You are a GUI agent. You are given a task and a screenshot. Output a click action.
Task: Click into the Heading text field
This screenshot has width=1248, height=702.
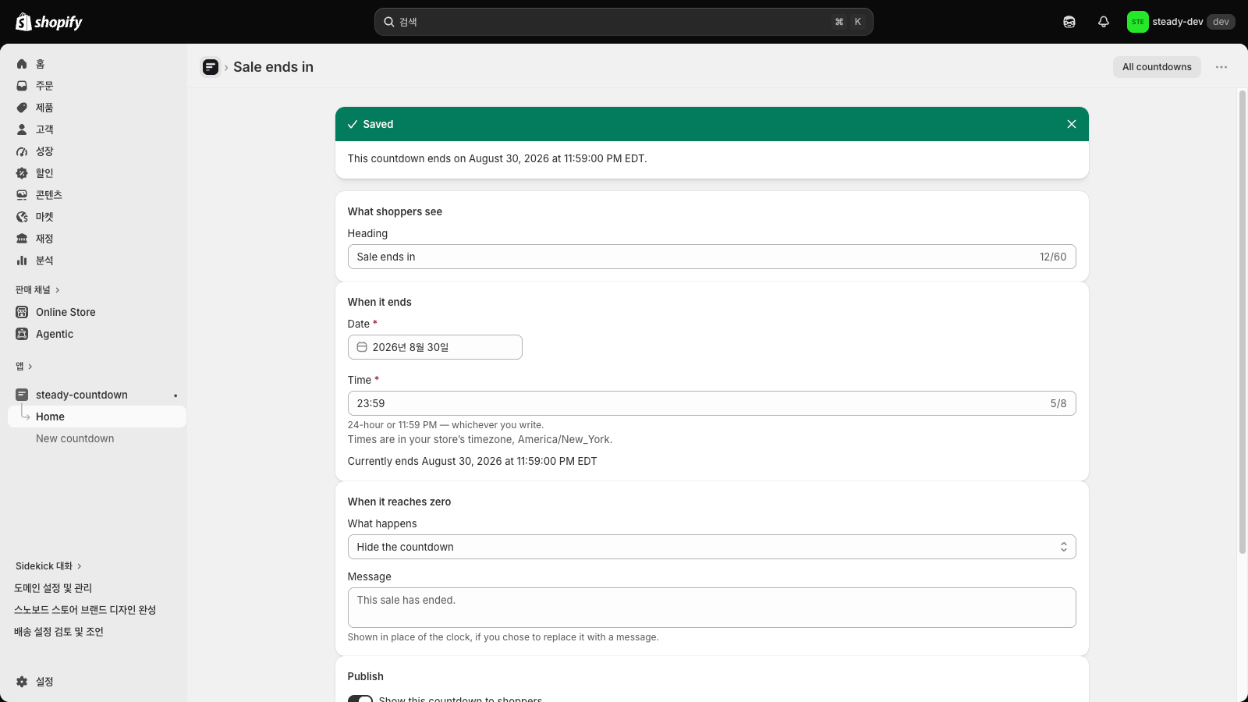[x=711, y=257]
